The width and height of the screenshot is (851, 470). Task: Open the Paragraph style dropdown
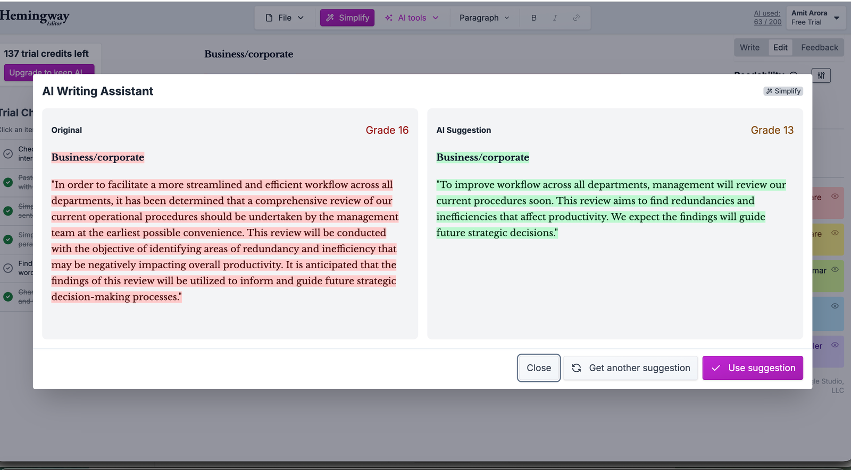coord(485,18)
